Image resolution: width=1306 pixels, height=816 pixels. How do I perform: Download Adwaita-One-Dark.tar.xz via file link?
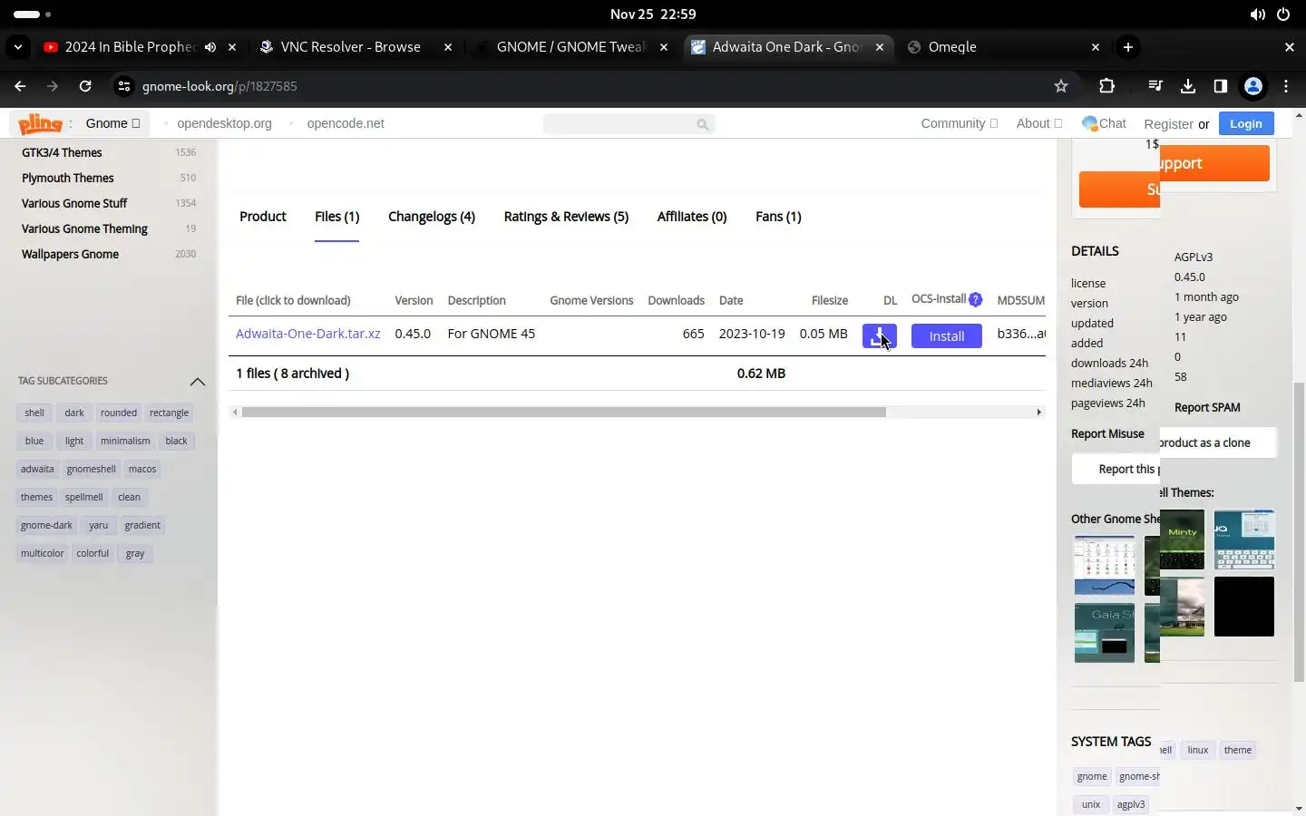click(307, 334)
